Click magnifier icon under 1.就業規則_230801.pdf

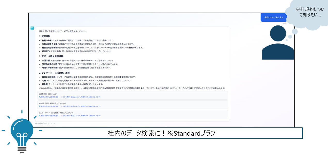pyautogui.click(x=40, y=97)
